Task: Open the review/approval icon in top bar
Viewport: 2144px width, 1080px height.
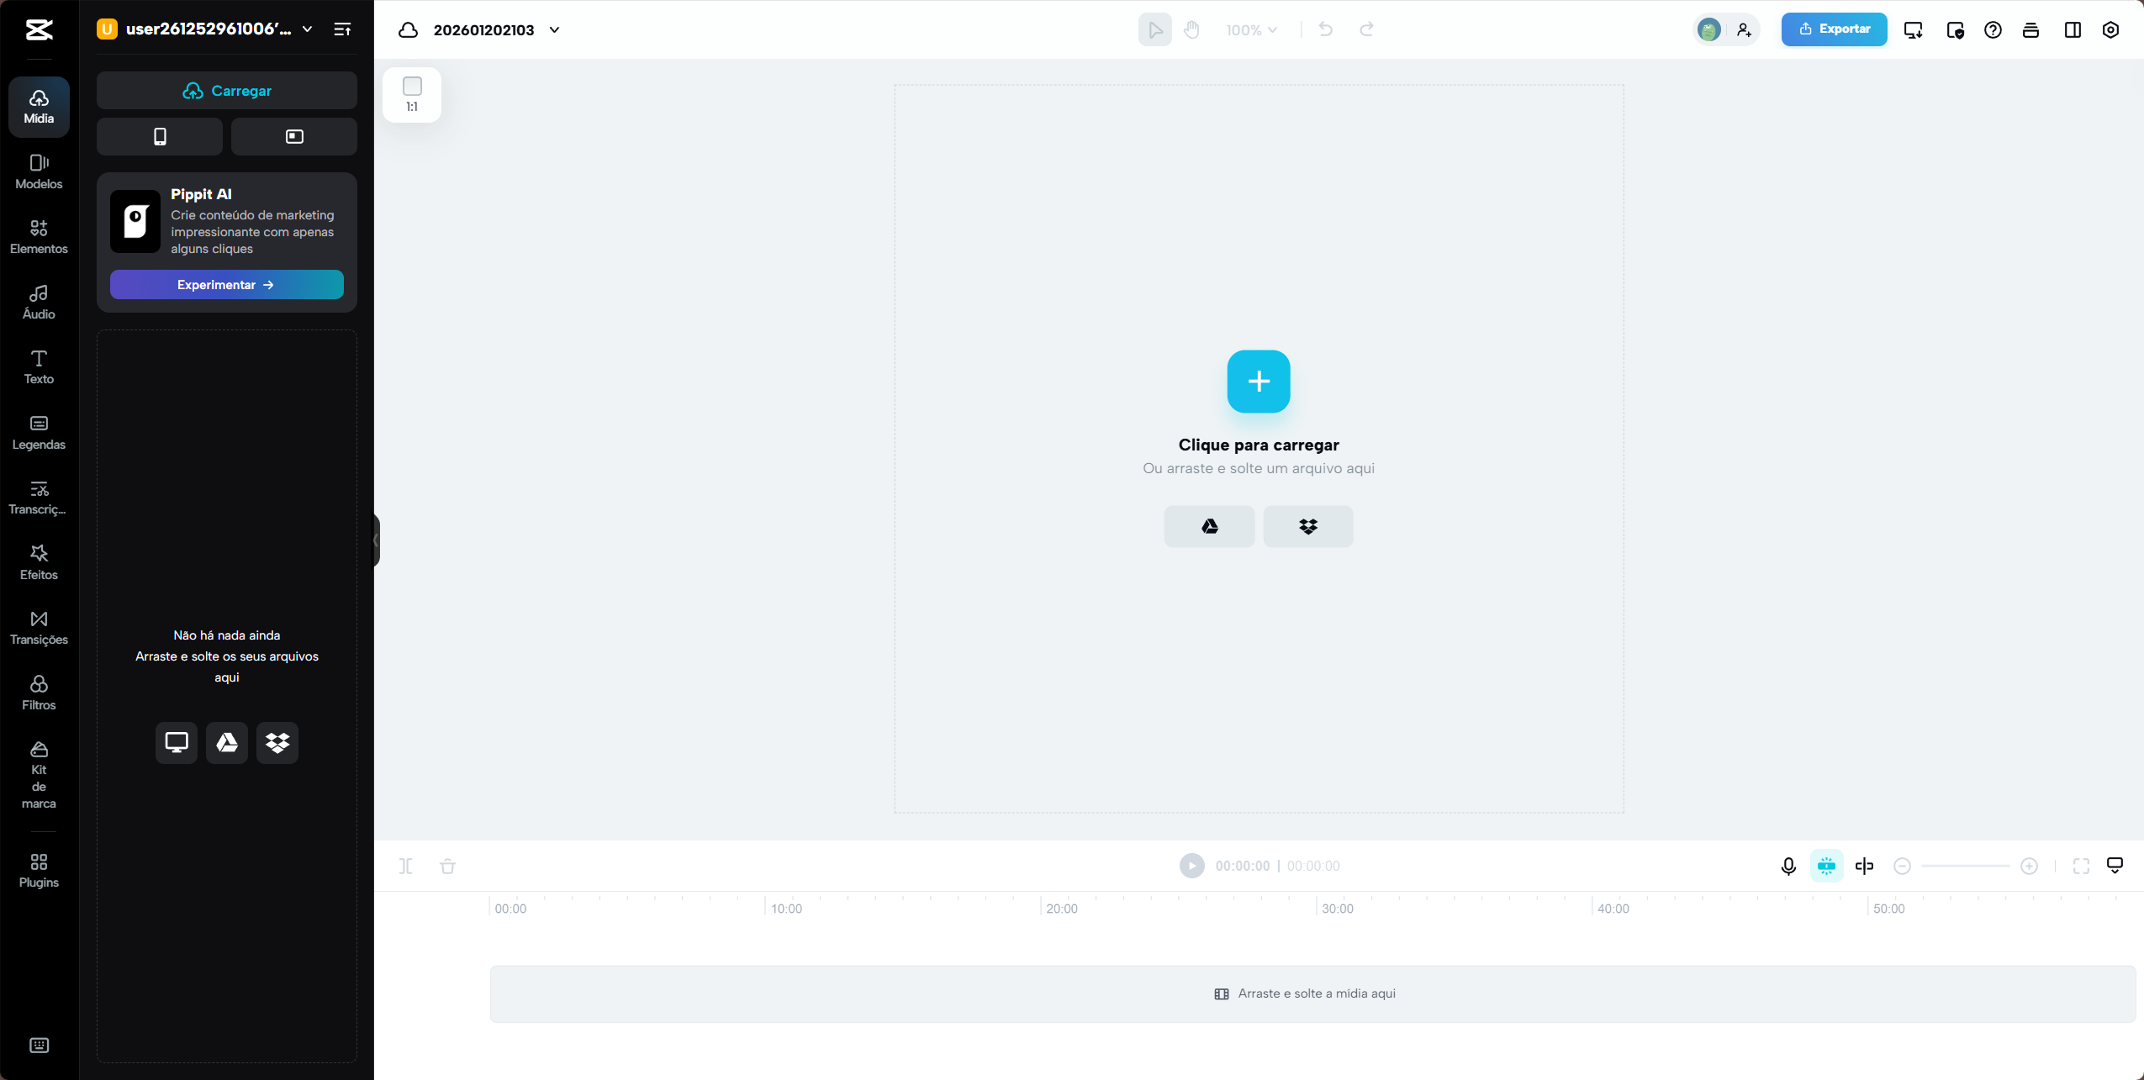Action: tap(1956, 30)
